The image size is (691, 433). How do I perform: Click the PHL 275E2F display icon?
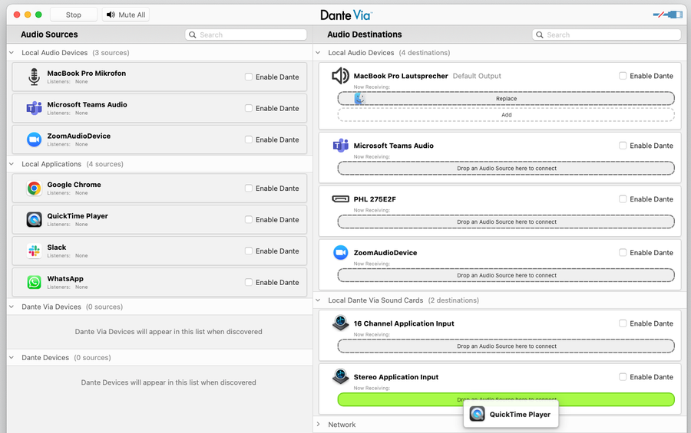[x=340, y=199]
